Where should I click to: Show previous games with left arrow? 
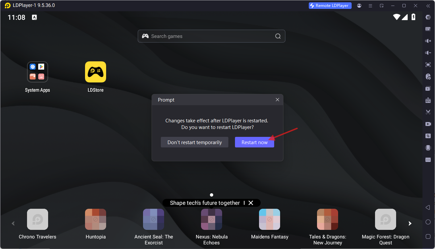[x=13, y=223]
